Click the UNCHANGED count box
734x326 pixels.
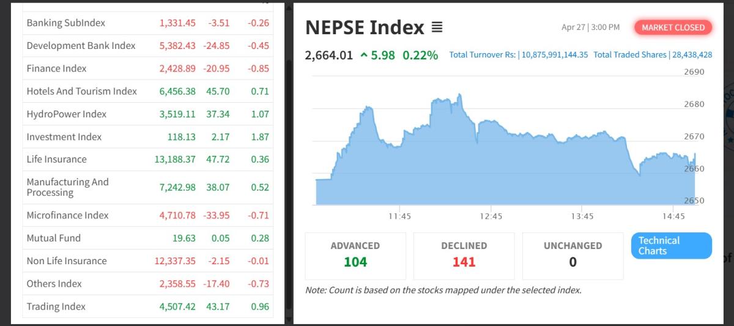573,255
